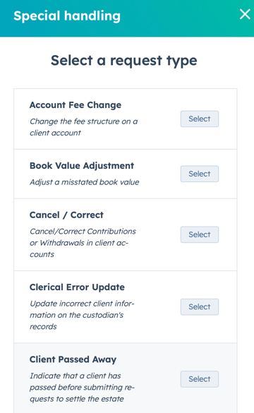Close the Special handling panel
254x413 pixels.
point(245,14)
